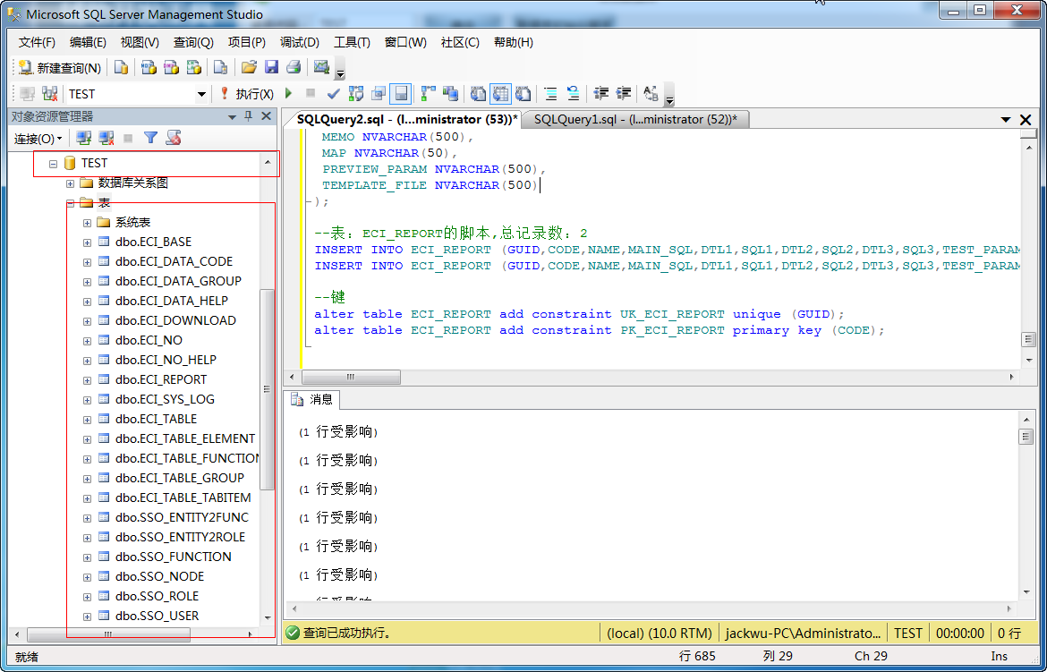
Task: Switch to the SQLQuery1.sql tab
Action: [x=635, y=120]
